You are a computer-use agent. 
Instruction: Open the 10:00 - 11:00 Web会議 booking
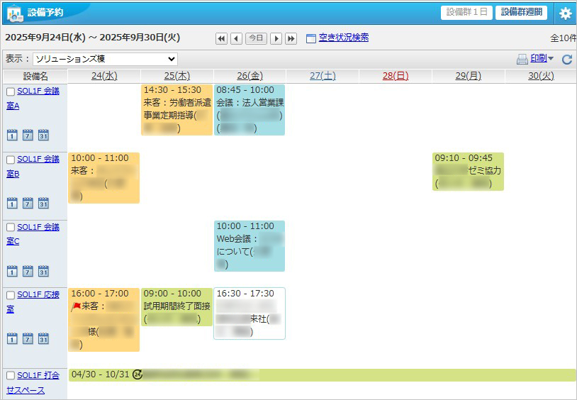(x=250, y=246)
